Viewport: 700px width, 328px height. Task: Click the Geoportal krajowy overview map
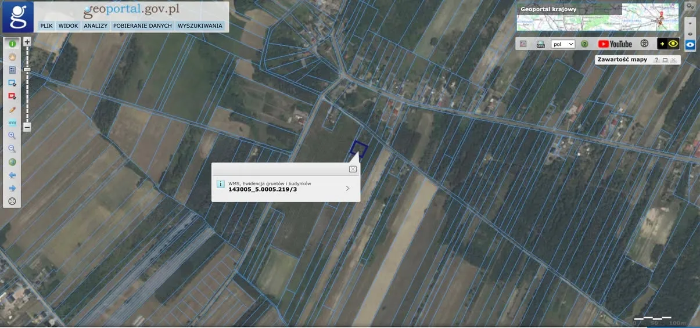598,17
